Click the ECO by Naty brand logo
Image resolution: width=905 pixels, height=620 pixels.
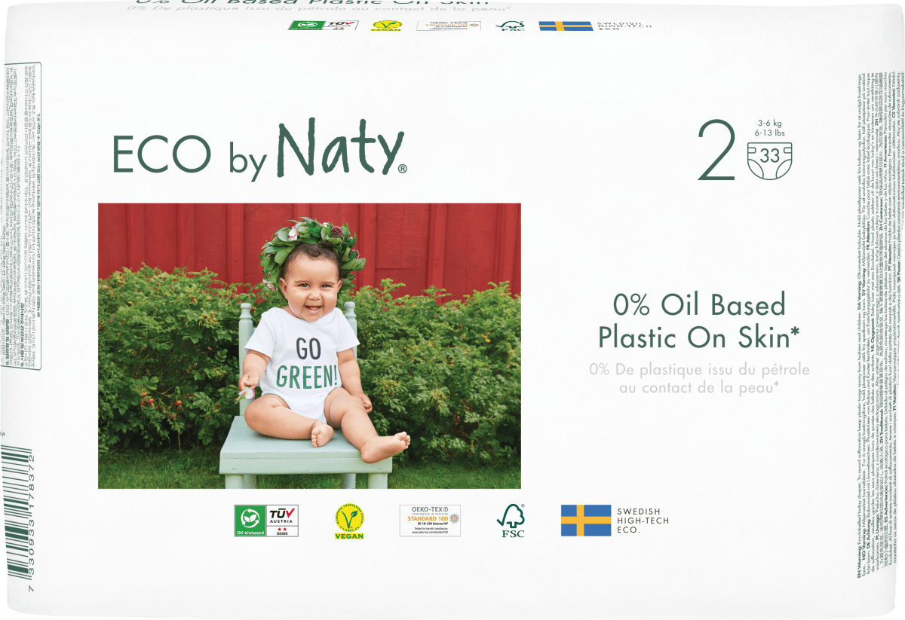pyautogui.click(x=259, y=148)
